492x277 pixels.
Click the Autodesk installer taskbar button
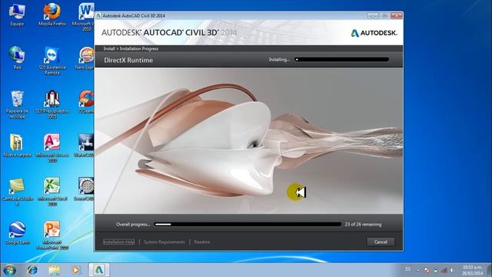99,270
